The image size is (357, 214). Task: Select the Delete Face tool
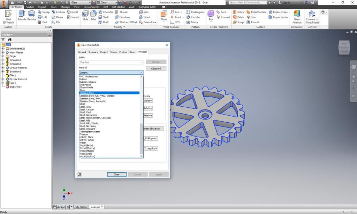(x=148, y=22)
